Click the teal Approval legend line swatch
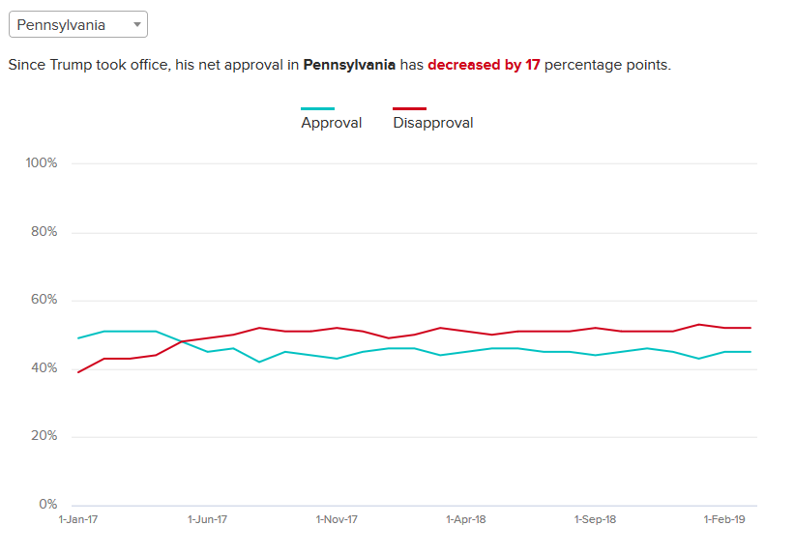795x555 pixels. [x=318, y=109]
